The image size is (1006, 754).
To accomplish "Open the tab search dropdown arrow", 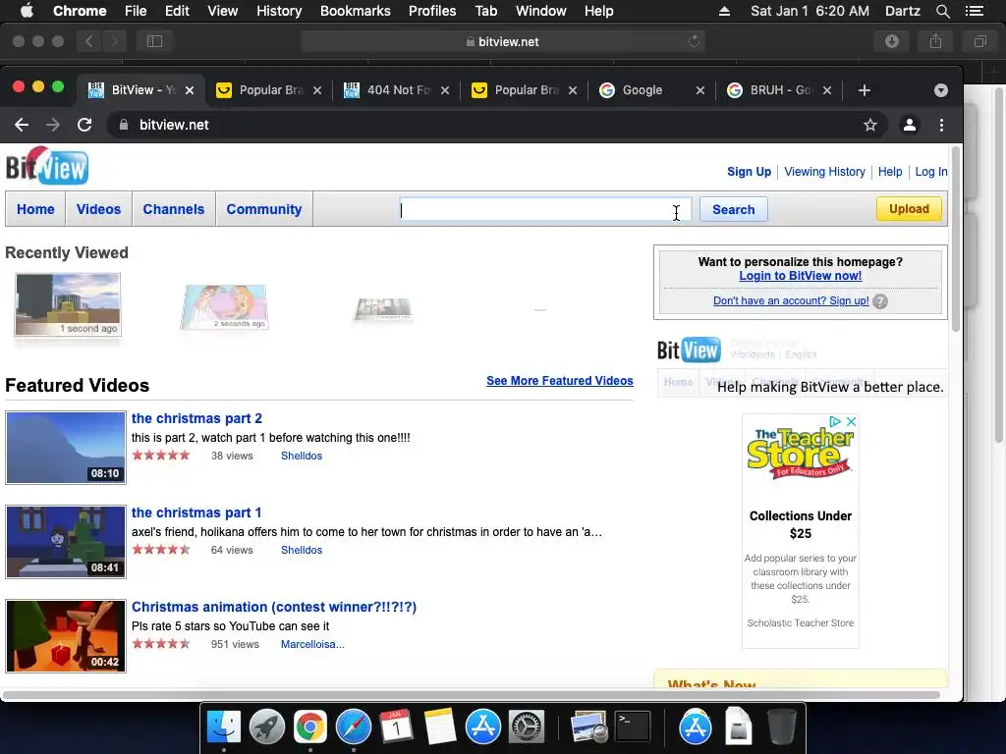I will point(941,90).
